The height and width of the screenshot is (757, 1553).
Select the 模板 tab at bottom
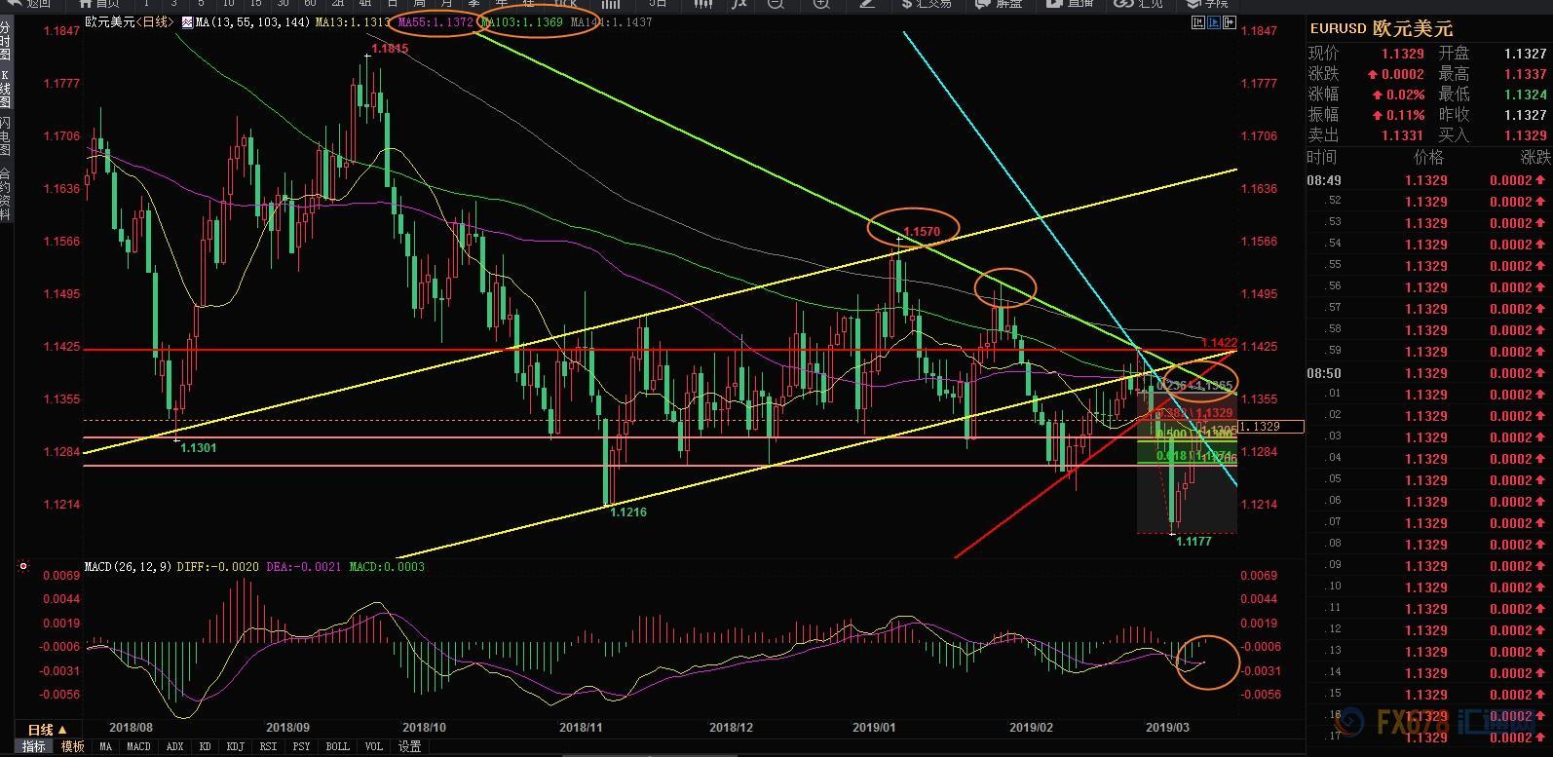tap(72, 746)
